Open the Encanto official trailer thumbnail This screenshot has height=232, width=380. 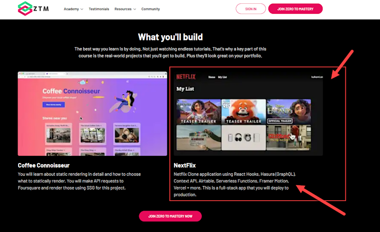pos(289,111)
